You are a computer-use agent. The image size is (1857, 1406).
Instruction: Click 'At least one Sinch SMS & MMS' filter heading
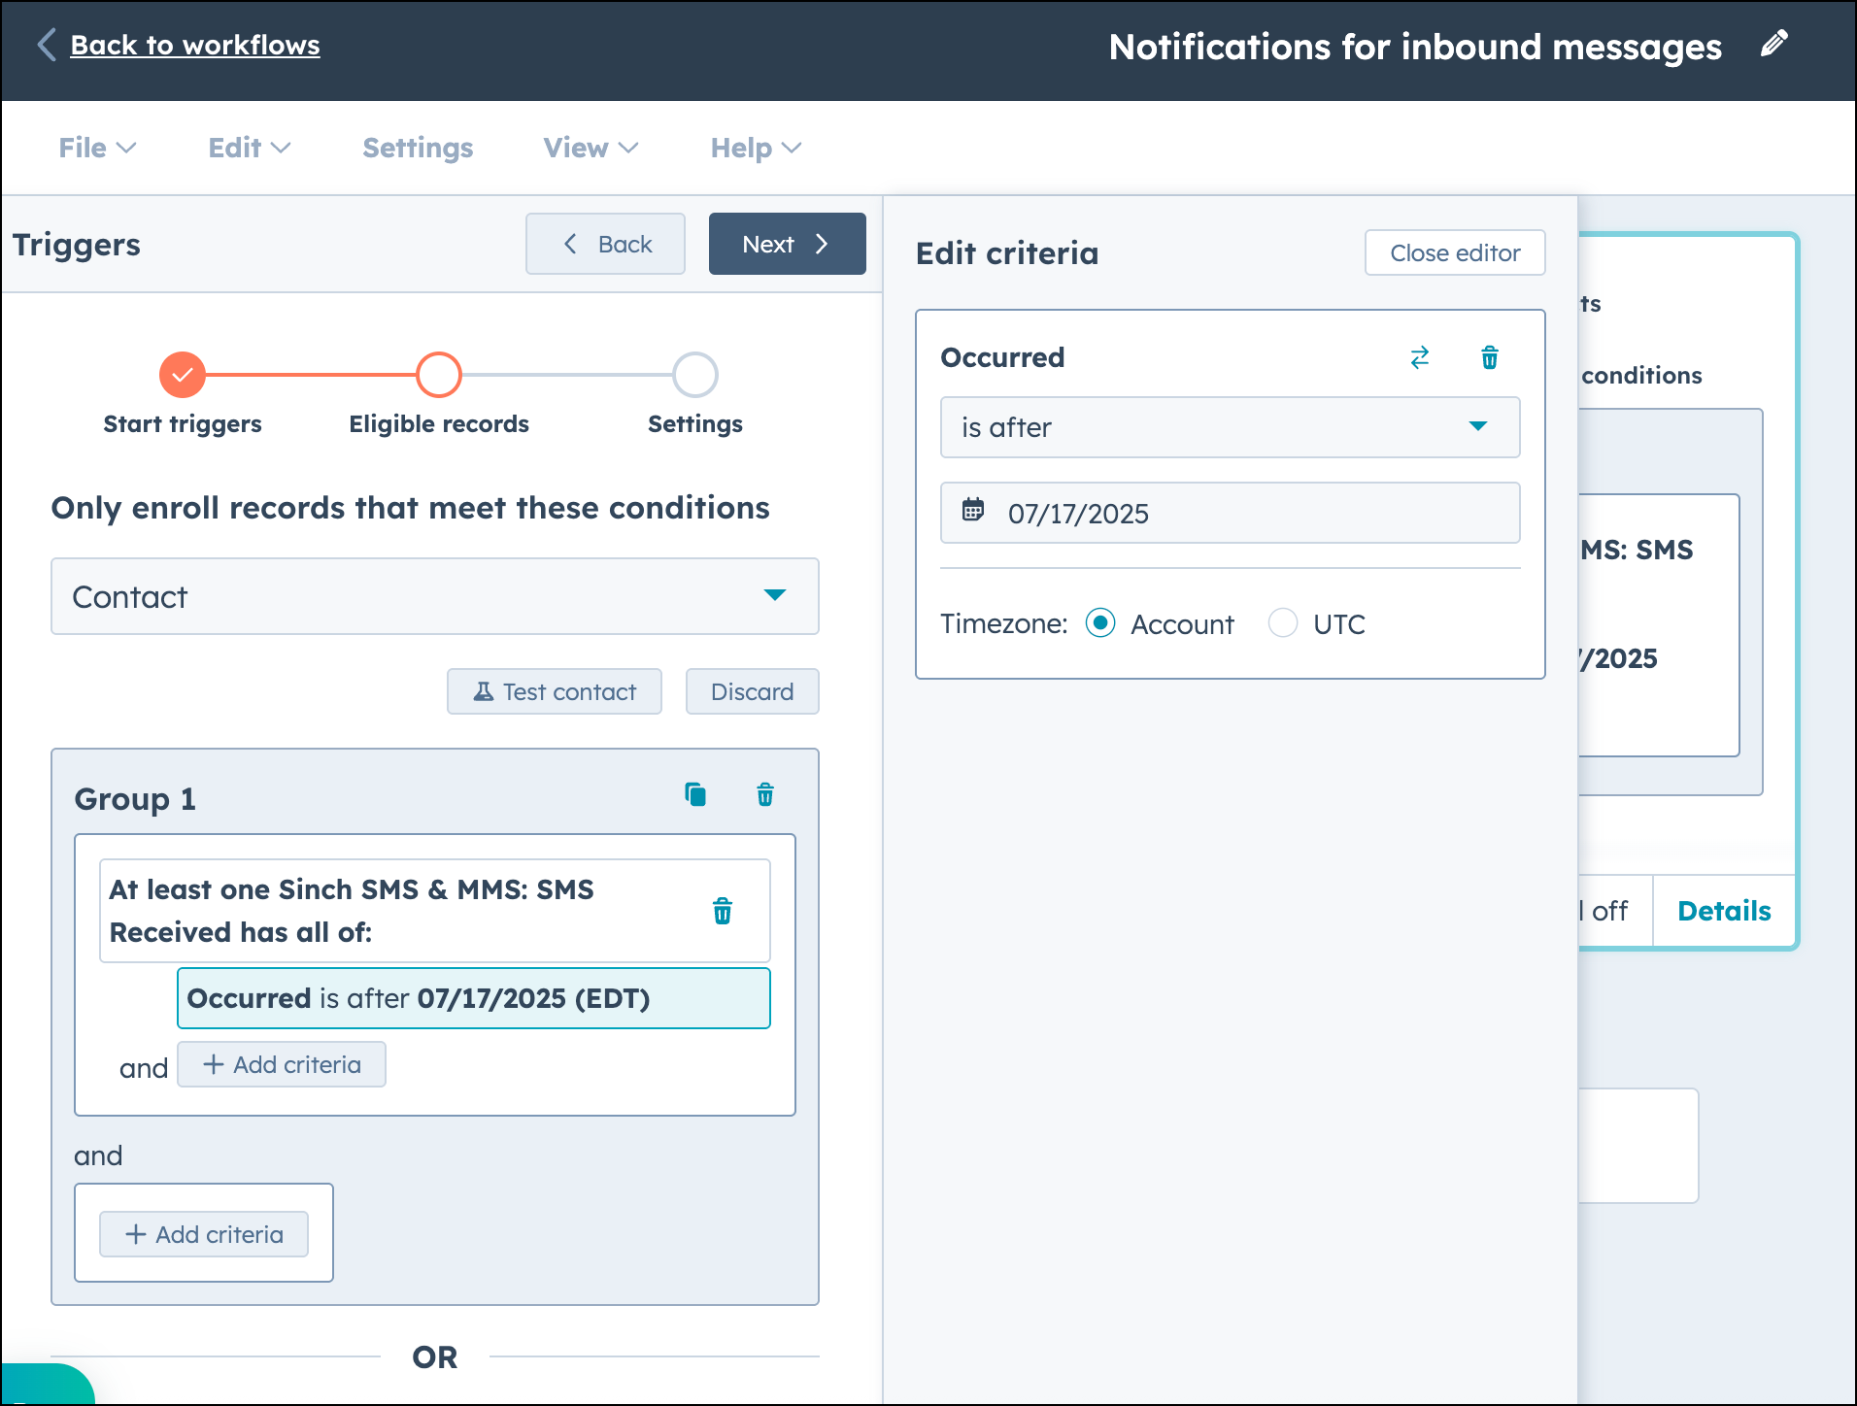(435, 911)
